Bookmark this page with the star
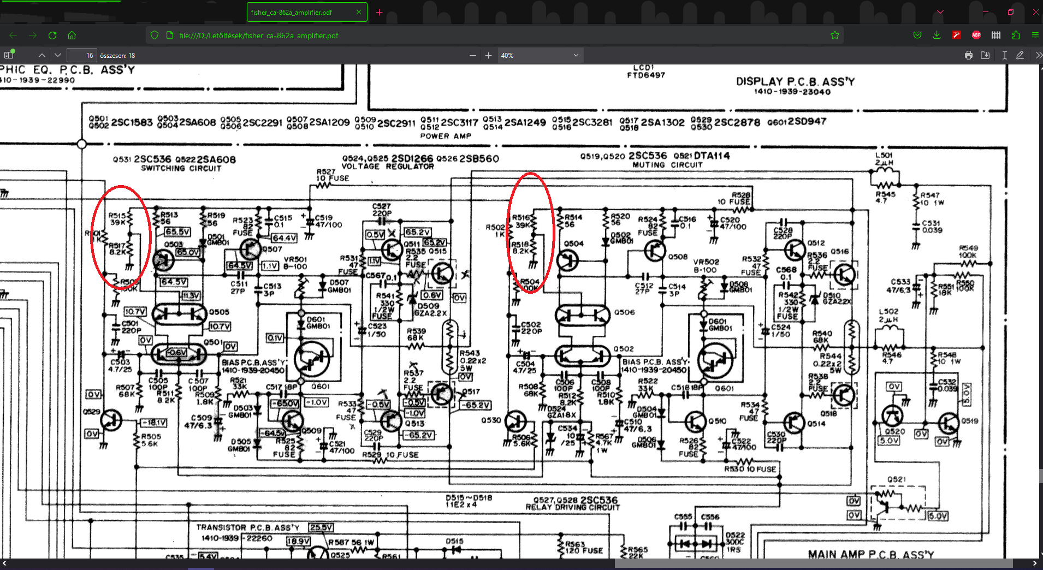1043x570 pixels. 835,35
